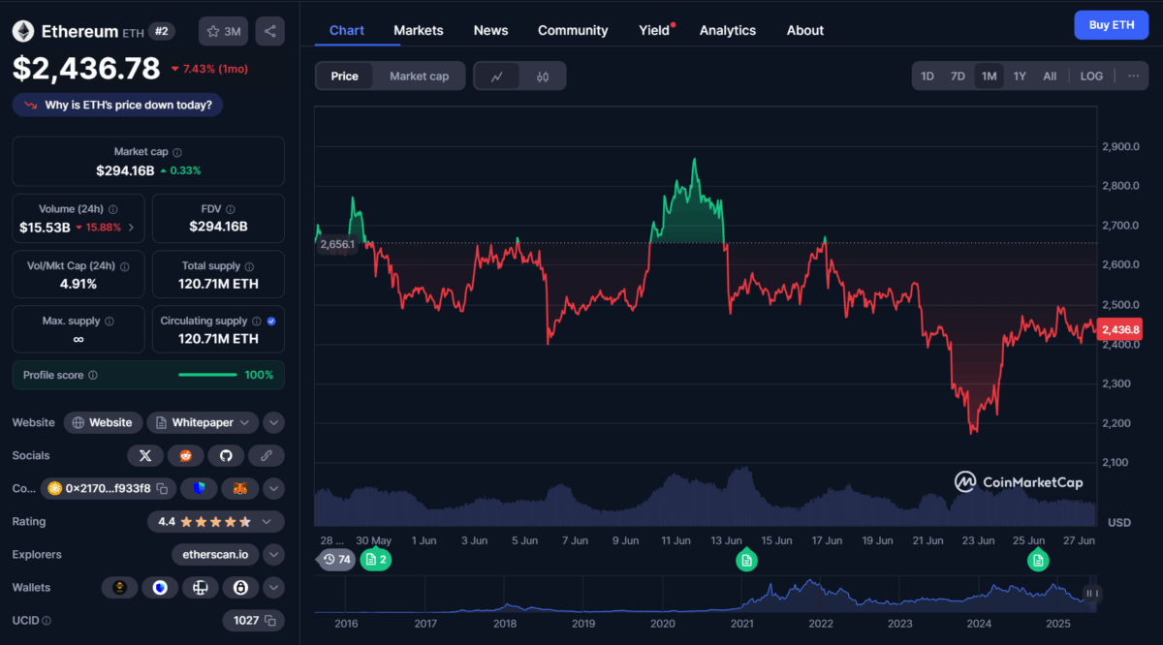
Task: Set chart range to All
Action: [x=1050, y=77]
